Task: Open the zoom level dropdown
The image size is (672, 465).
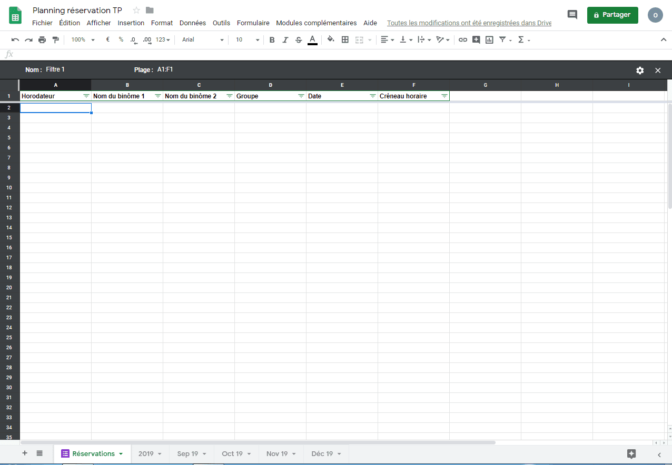Action: (83, 40)
